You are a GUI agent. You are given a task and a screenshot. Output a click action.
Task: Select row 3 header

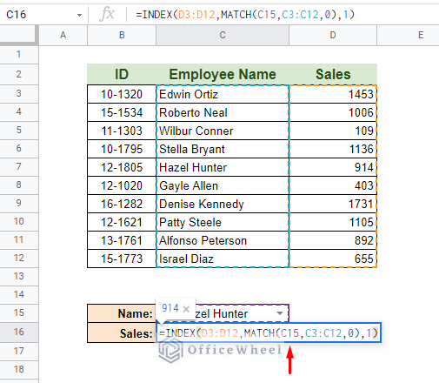tap(19, 94)
